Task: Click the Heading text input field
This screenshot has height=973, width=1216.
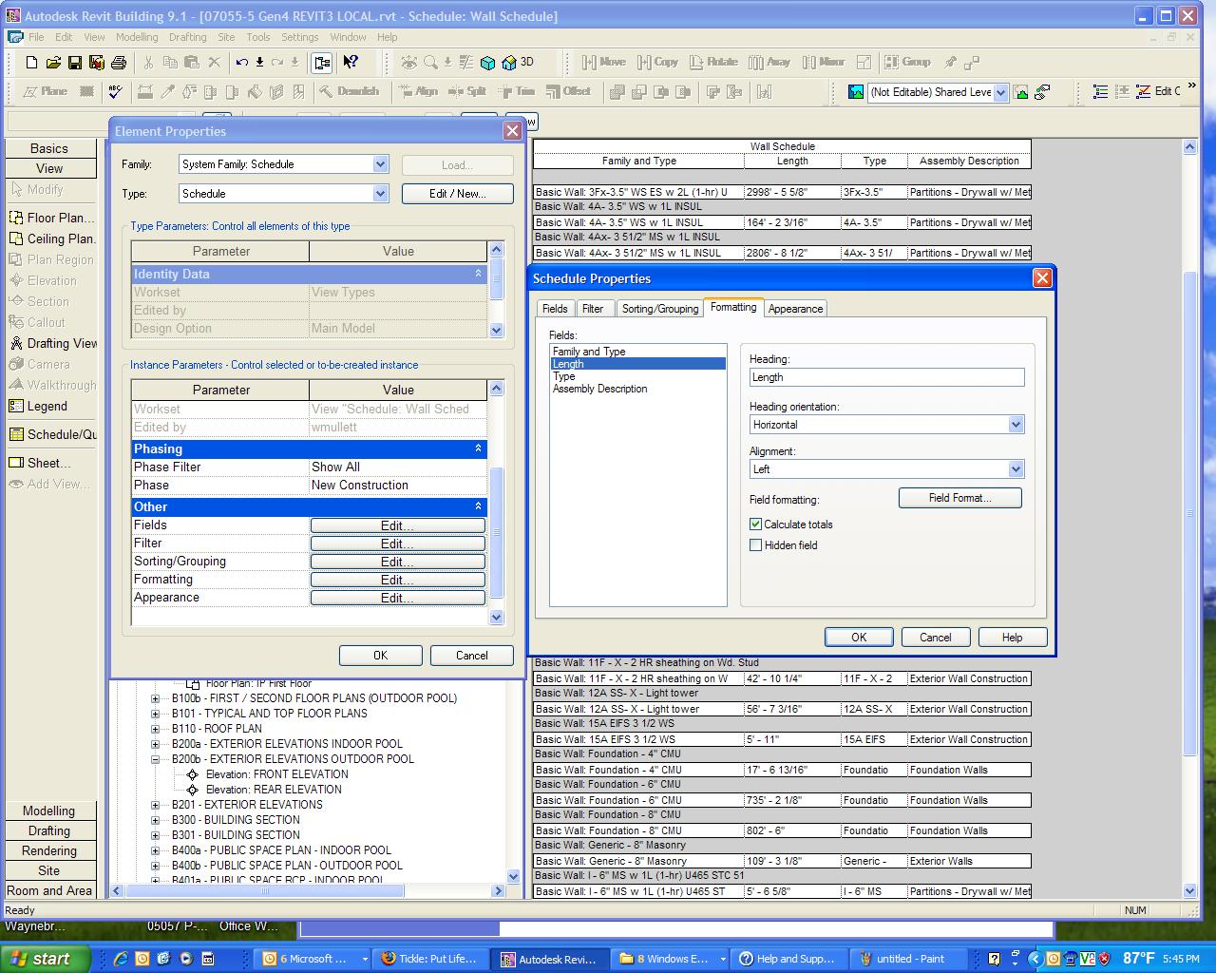Action: (x=886, y=377)
